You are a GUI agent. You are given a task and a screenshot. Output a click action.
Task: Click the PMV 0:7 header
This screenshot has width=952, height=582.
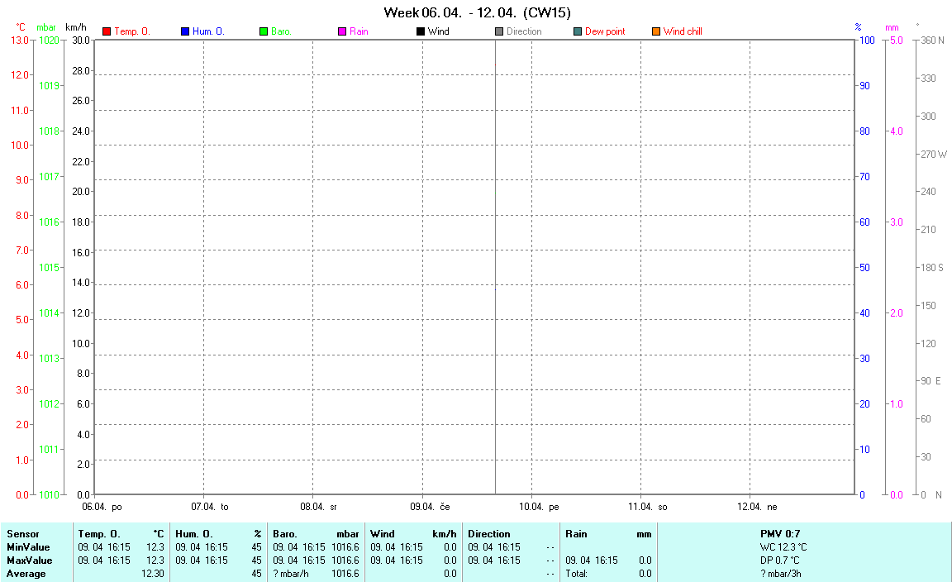coord(780,534)
